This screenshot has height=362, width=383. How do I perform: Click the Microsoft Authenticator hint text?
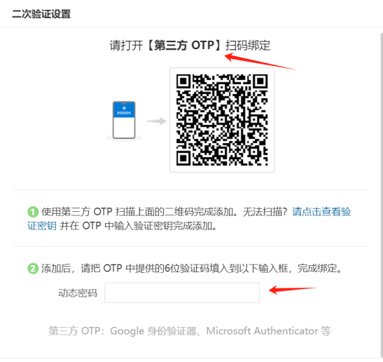coord(263,331)
